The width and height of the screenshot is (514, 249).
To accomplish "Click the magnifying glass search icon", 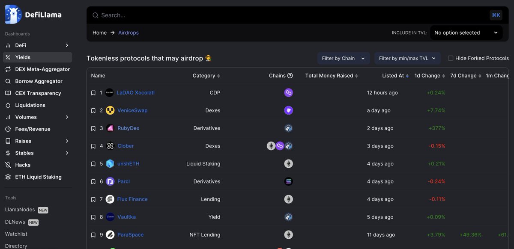I will click(95, 15).
